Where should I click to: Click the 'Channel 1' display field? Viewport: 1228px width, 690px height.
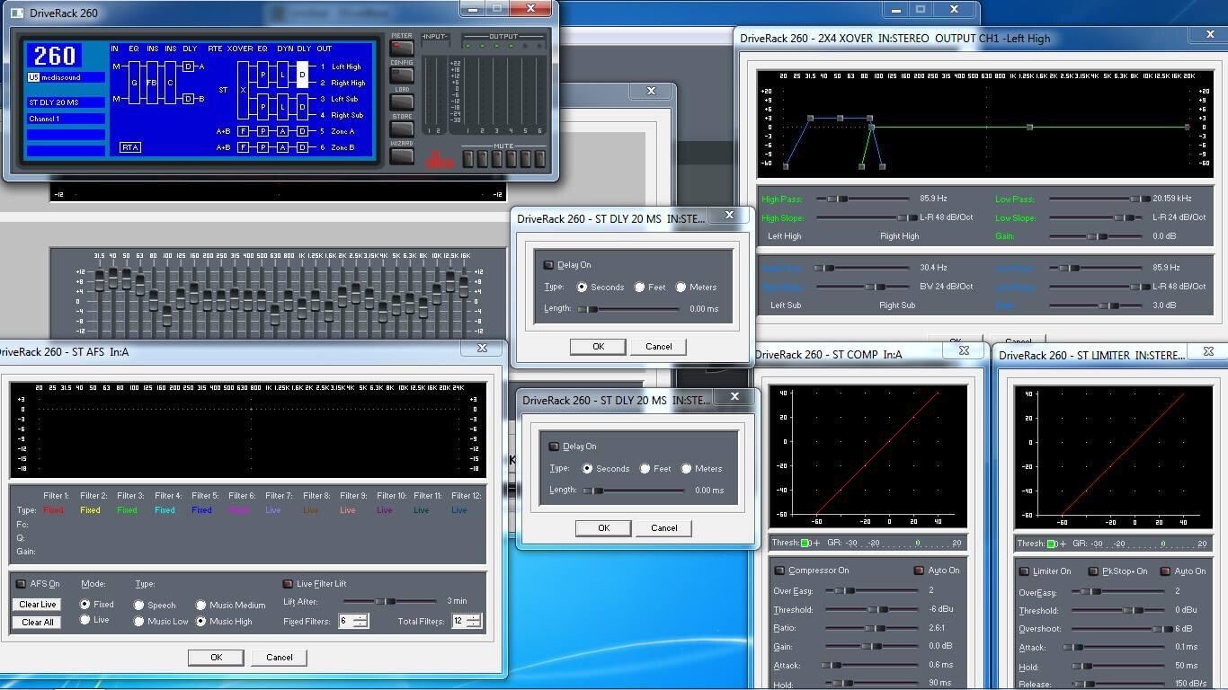click(x=66, y=119)
